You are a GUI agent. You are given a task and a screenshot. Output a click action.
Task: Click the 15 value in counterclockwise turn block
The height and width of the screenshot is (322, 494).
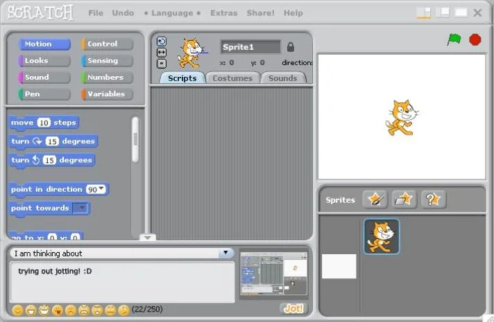click(x=49, y=161)
